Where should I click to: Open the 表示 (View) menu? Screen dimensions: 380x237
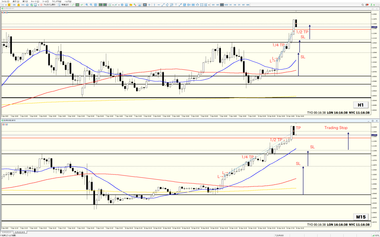[x=16, y=2]
